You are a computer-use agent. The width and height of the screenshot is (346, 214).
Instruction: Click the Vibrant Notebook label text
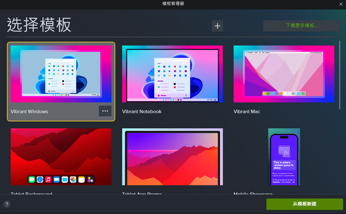(142, 111)
